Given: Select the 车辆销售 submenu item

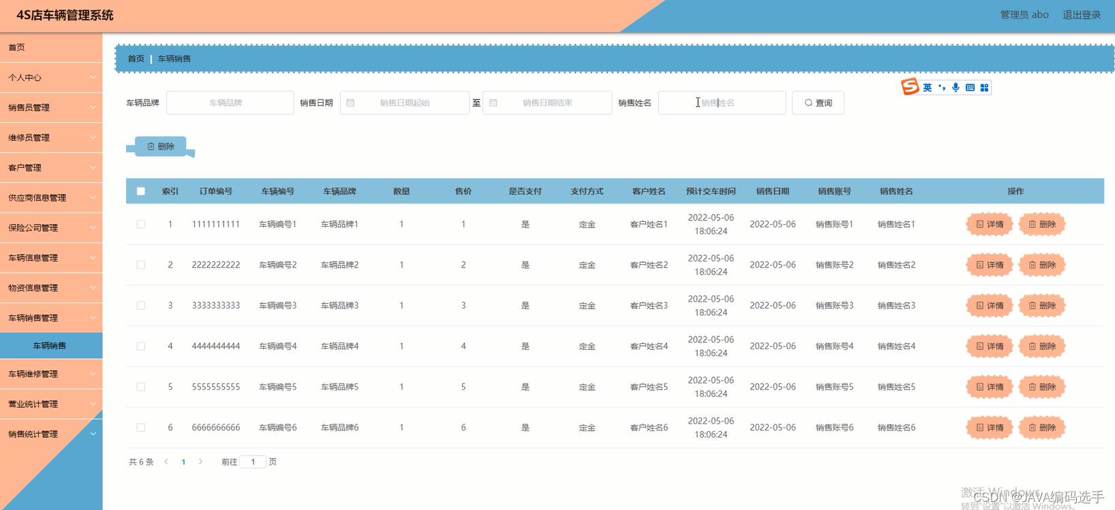Looking at the screenshot, I should 51,346.
